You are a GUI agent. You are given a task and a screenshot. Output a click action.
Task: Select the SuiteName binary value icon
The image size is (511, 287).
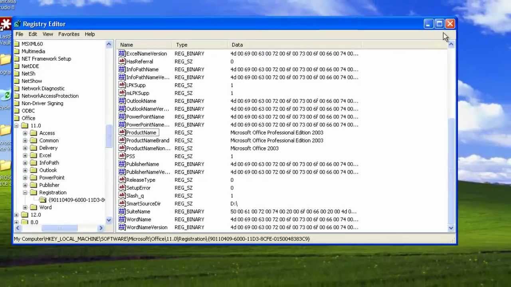122,211
